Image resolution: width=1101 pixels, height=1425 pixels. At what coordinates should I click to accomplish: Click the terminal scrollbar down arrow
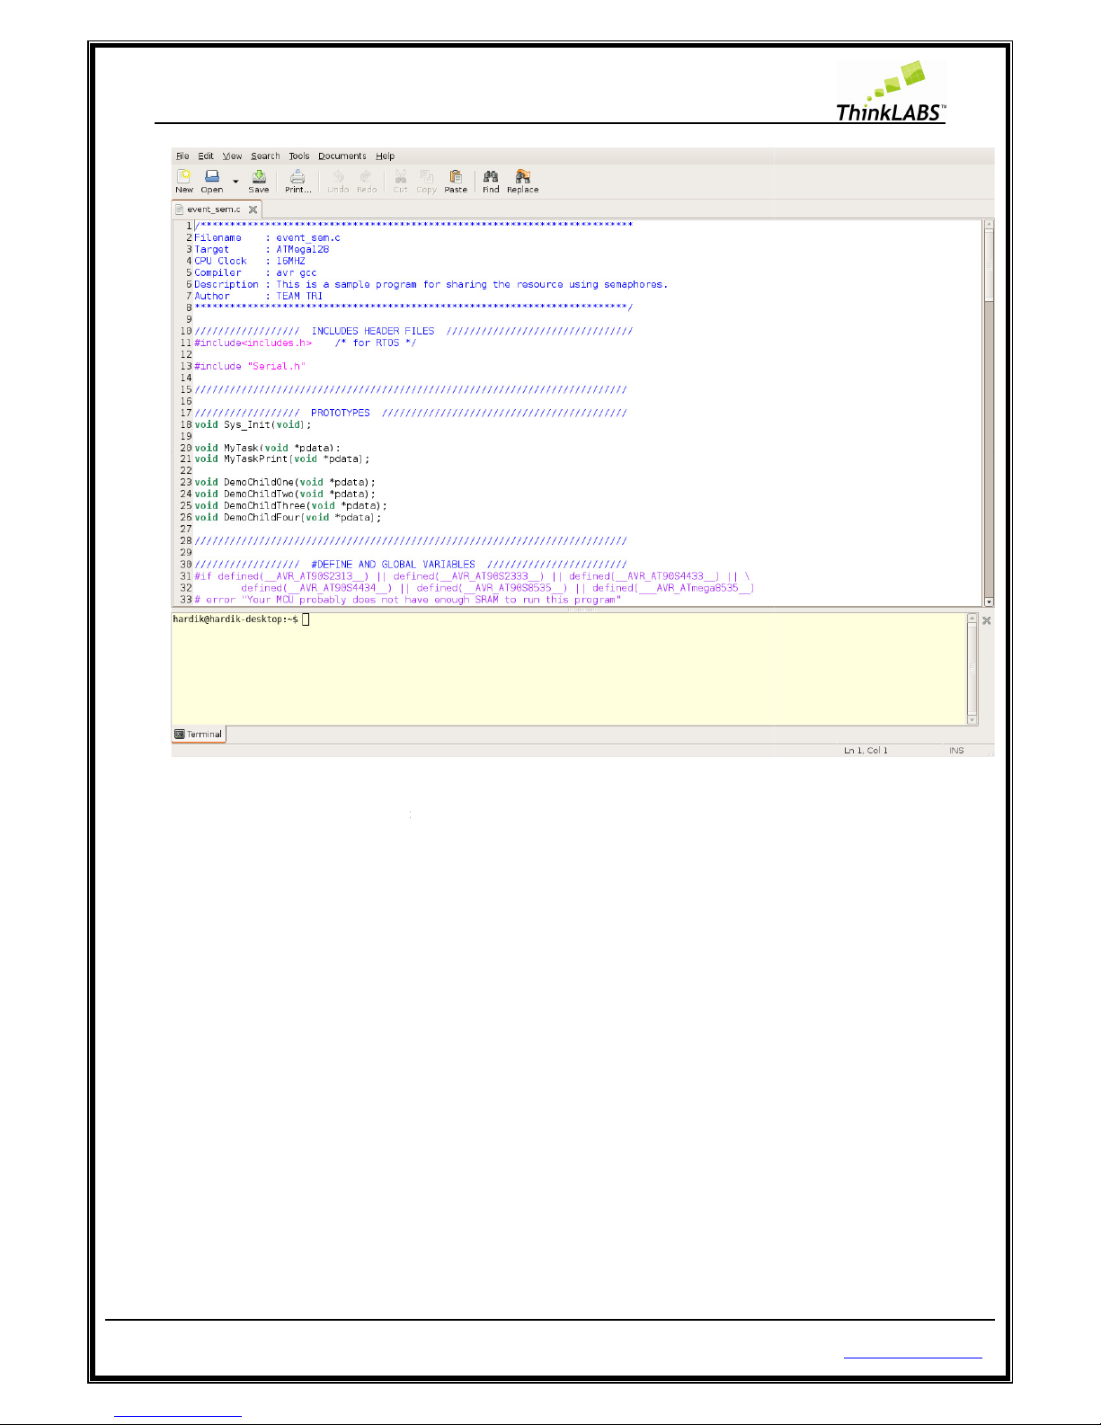point(972,719)
